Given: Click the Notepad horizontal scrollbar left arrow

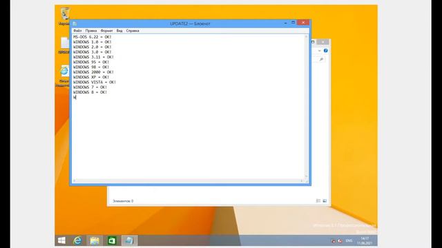Looking at the screenshot, I should tap(75, 180).
